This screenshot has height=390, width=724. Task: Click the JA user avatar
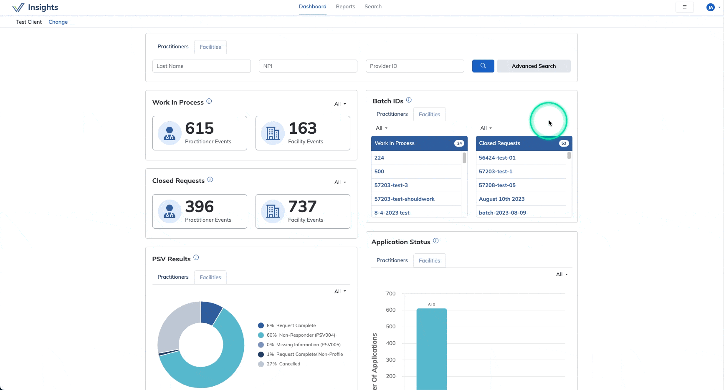pos(710,7)
